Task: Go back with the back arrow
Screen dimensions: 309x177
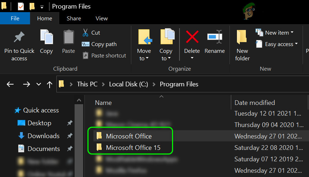Action: (x=10, y=84)
